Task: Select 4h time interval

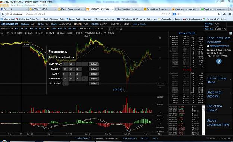Action: click(x=40, y=29)
